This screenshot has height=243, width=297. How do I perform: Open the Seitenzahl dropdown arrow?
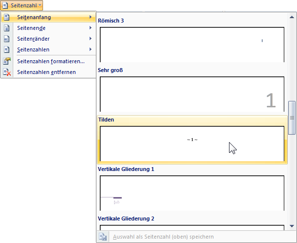tap(39, 6)
